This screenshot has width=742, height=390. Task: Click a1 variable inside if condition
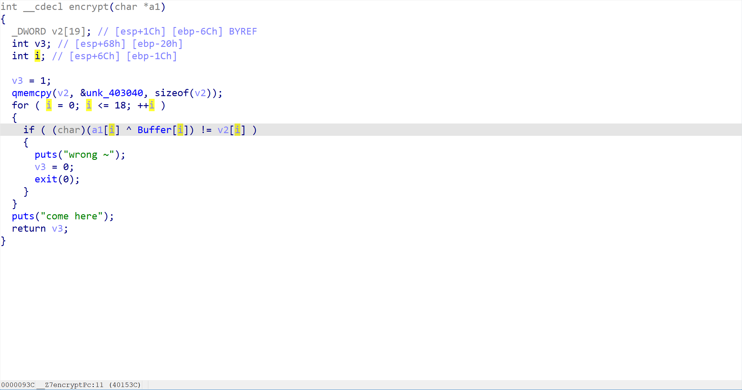(x=97, y=130)
